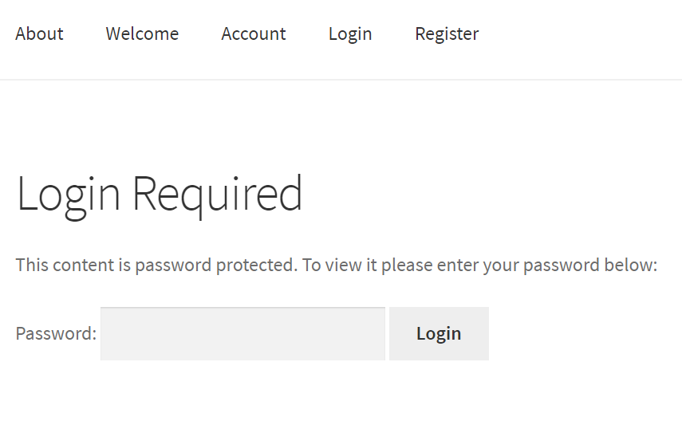The image size is (682, 421).
Task: Navigate to About in the header menu
Action: [39, 33]
